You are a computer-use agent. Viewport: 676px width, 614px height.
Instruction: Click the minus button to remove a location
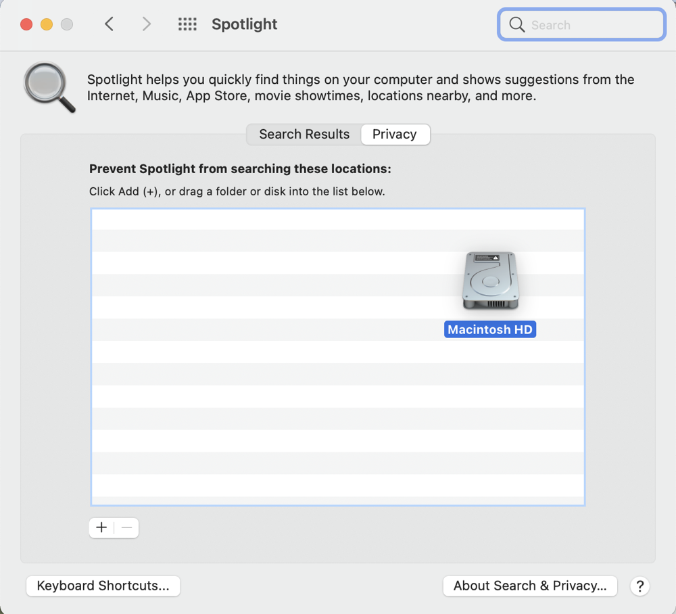tap(127, 527)
